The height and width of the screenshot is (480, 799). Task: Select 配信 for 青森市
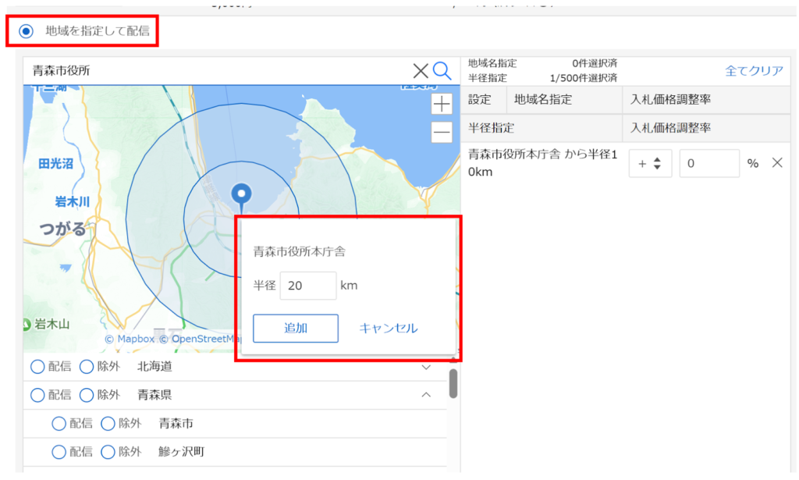point(59,424)
